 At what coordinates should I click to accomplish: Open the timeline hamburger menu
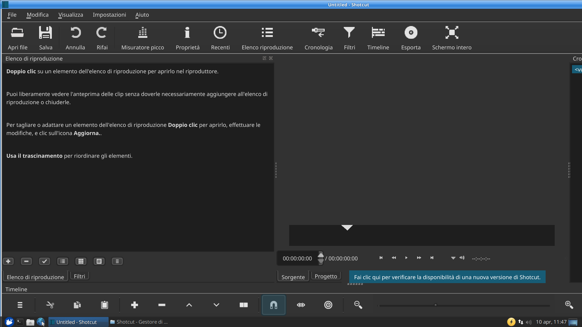[20, 305]
